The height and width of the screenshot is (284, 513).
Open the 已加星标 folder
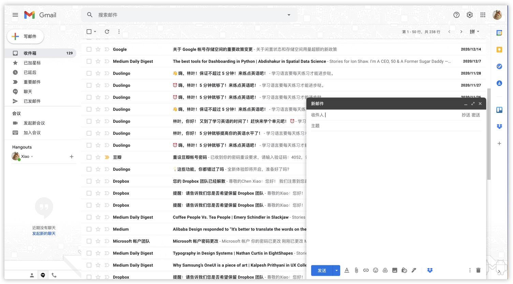(32, 63)
